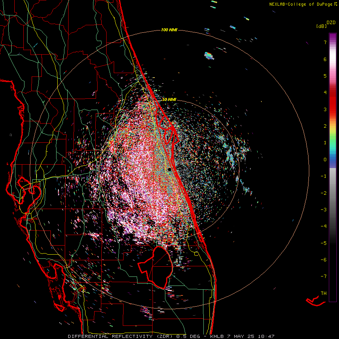Image resolution: width=339 pixels, height=339 pixels.
Task: Click the -3 value on the scale
Action: point(324,210)
